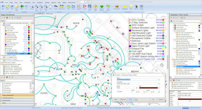The height and width of the screenshot is (109, 202).
Task: Click red color swatch of GFCI Outlets row
Action: pos(29,27)
